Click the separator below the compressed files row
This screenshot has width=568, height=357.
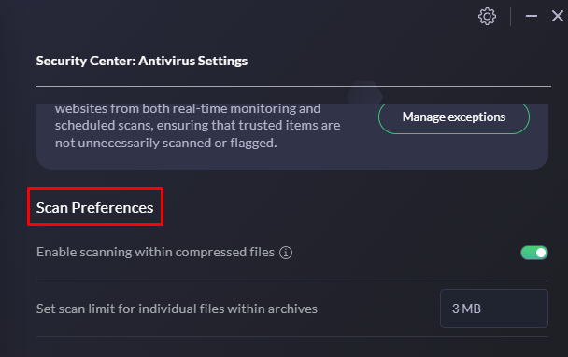(x=292, y=281)
